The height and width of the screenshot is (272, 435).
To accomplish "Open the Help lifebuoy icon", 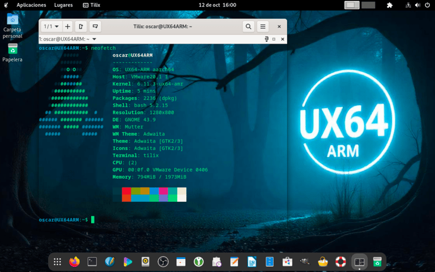I will pyautogui.click(x=340, y=262).
